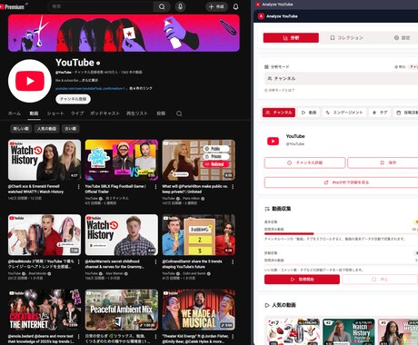The image size is (418, 345).
Task: Open Creators vs The Internet thumbnail
Action: coord(45,310)
